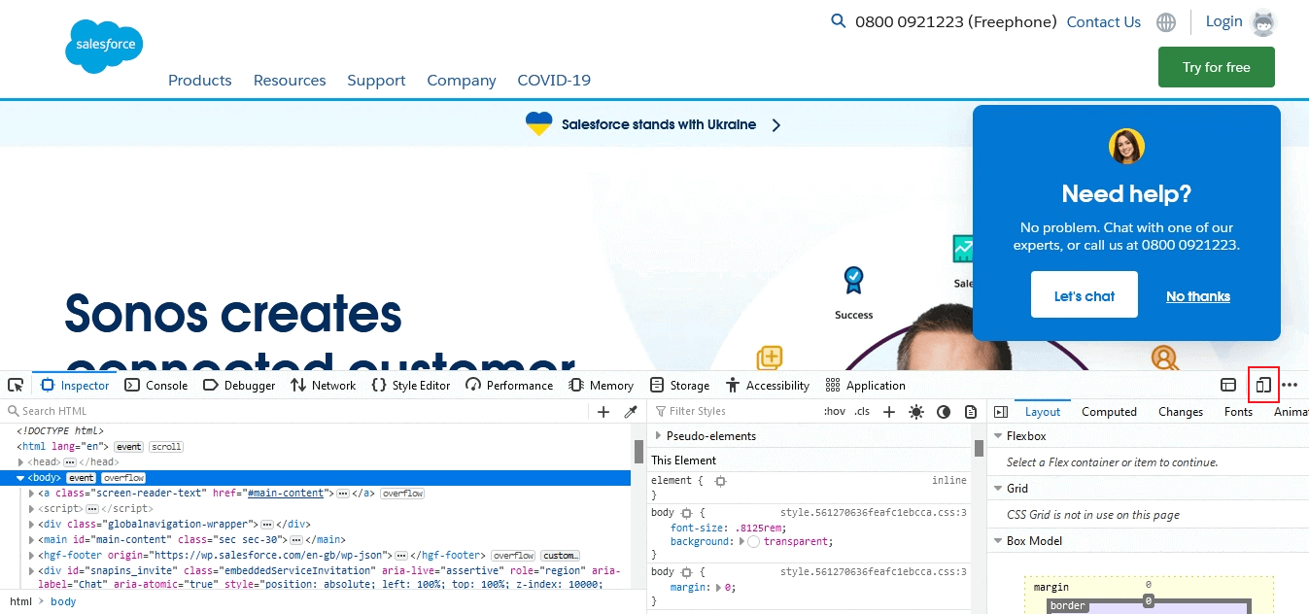1309x614 pixels.
Task: Focus the Filter Styles field
Action: 734,412
